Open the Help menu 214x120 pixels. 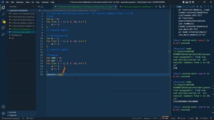52,2
